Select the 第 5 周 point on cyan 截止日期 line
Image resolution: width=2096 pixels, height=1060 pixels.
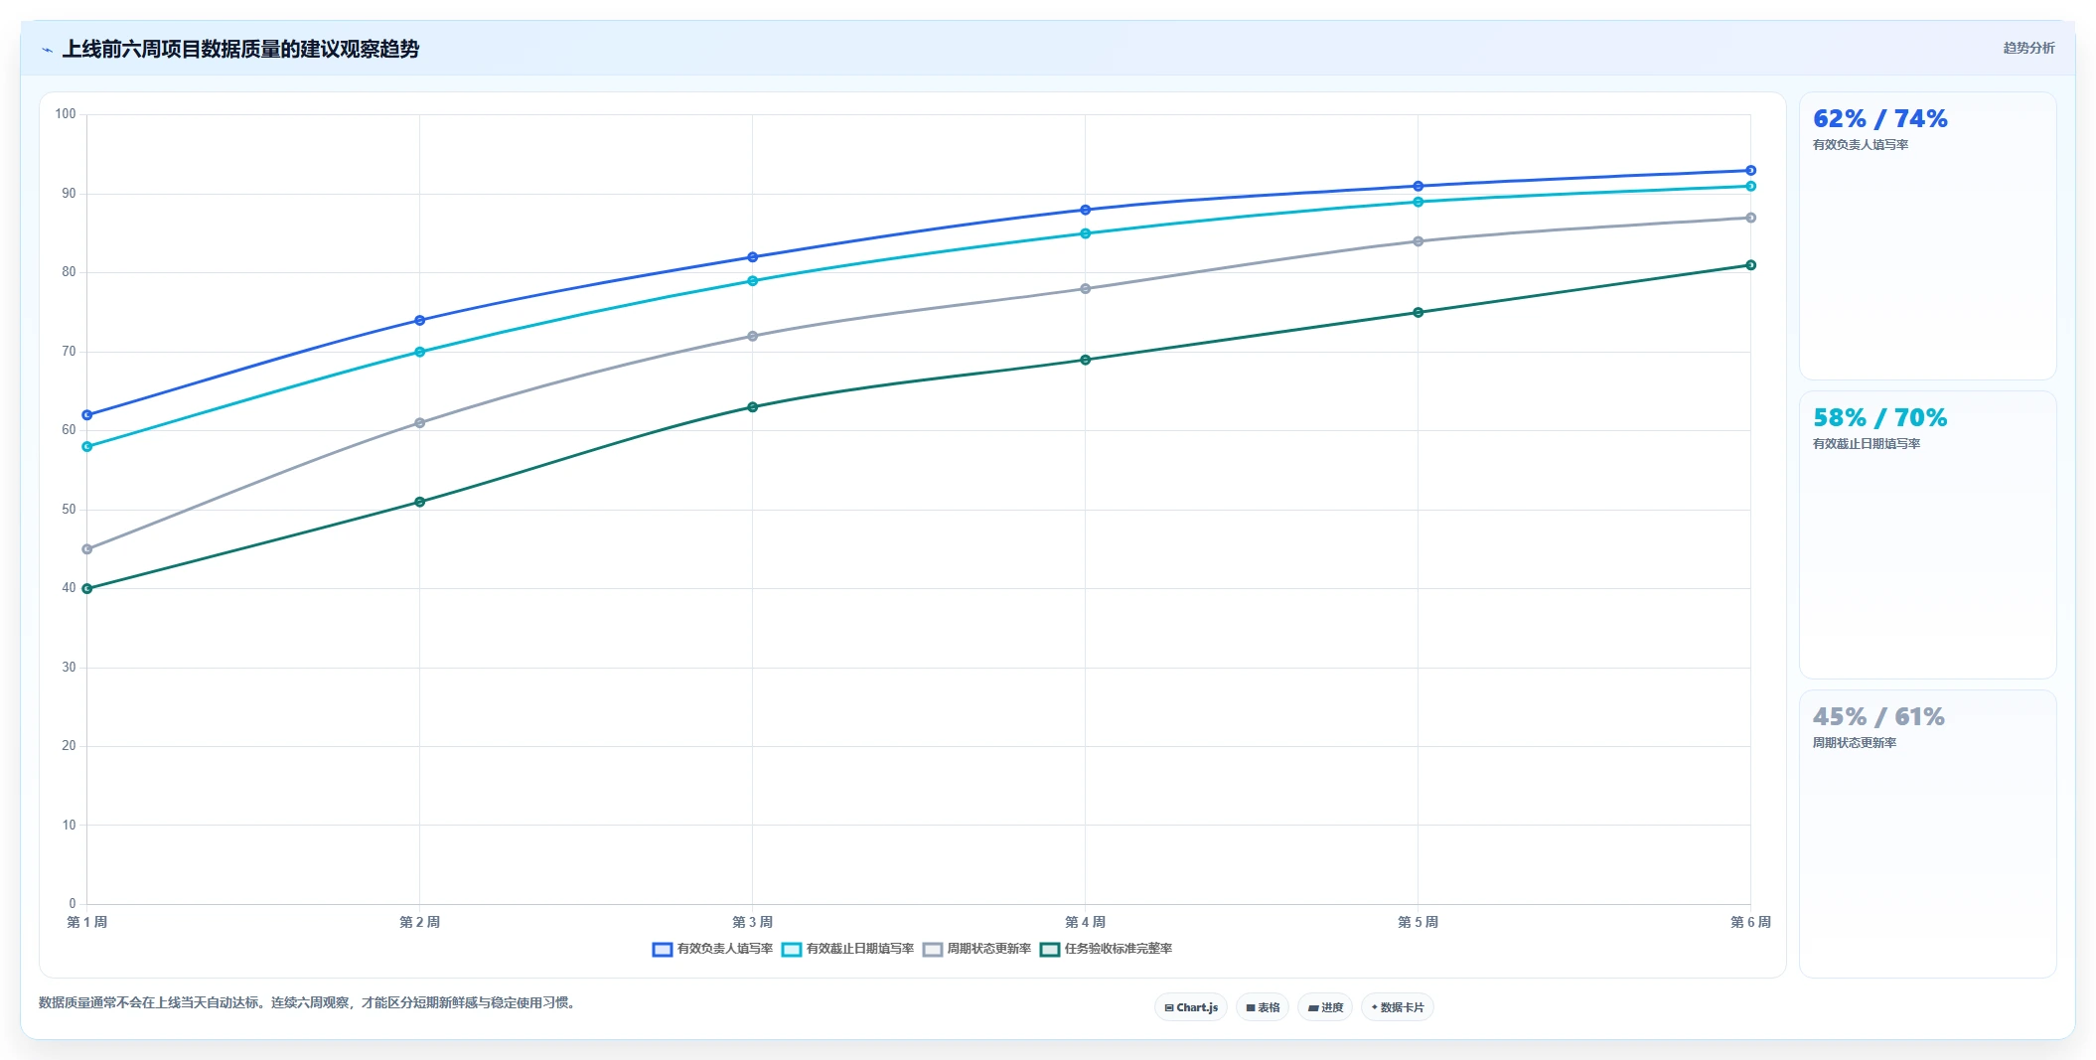click(1418, 202)
